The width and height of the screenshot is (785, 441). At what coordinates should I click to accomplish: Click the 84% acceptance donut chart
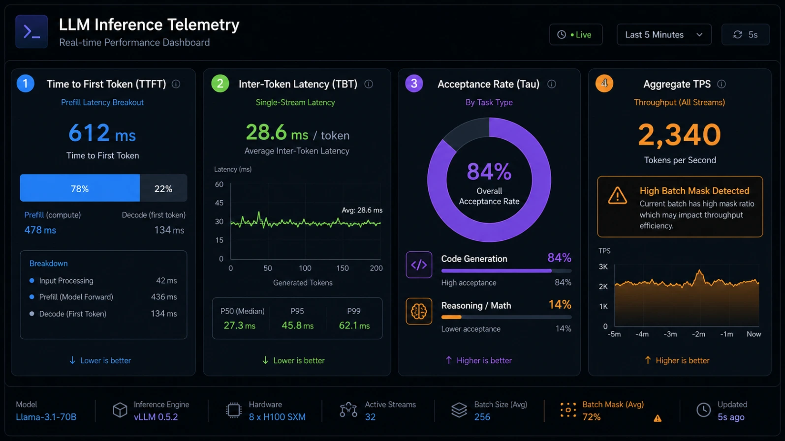pos(489,180)
